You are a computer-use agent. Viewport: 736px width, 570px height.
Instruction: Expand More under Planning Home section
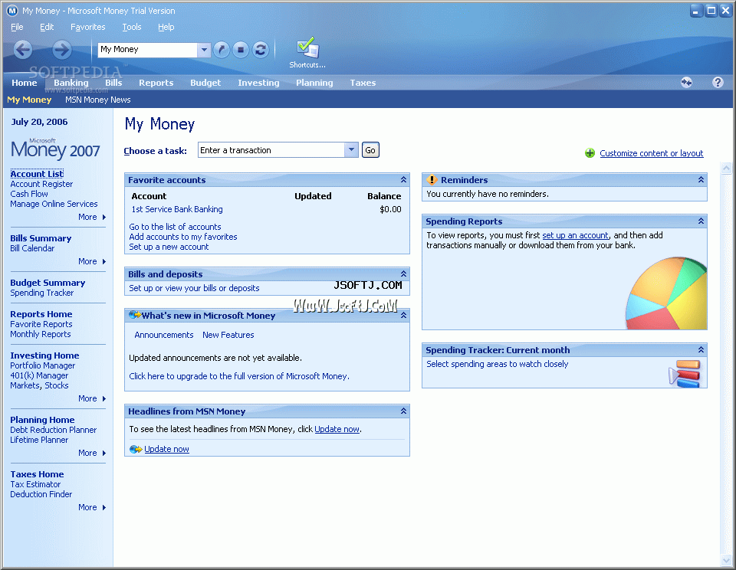(92, 453)
